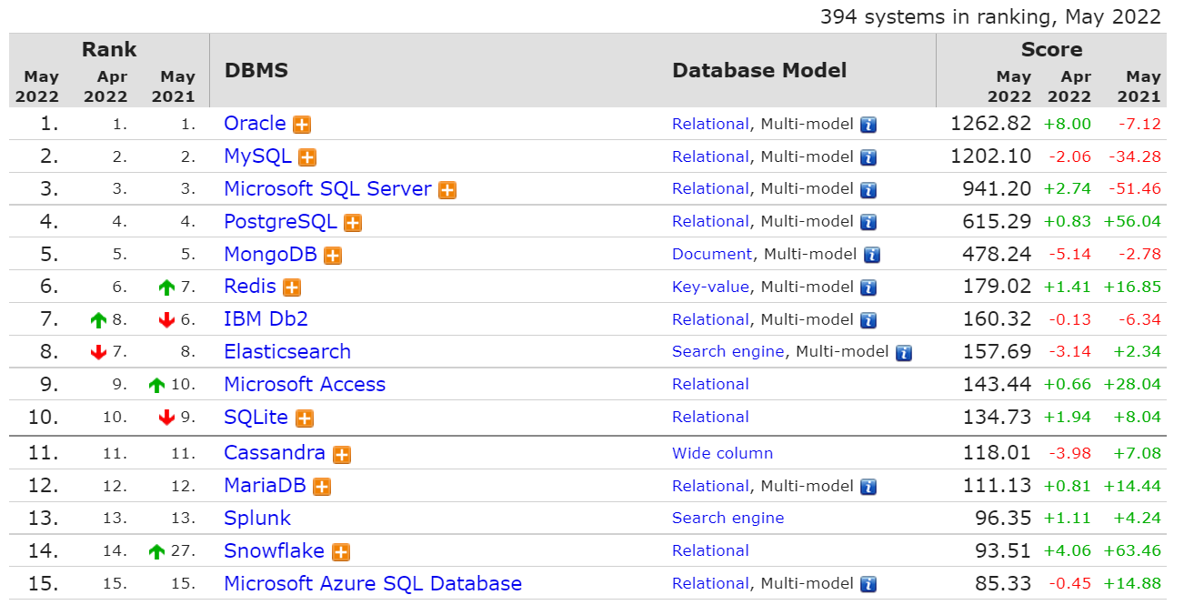
Task: Open the MySQL DBMS link
Action: pos(258,156)
